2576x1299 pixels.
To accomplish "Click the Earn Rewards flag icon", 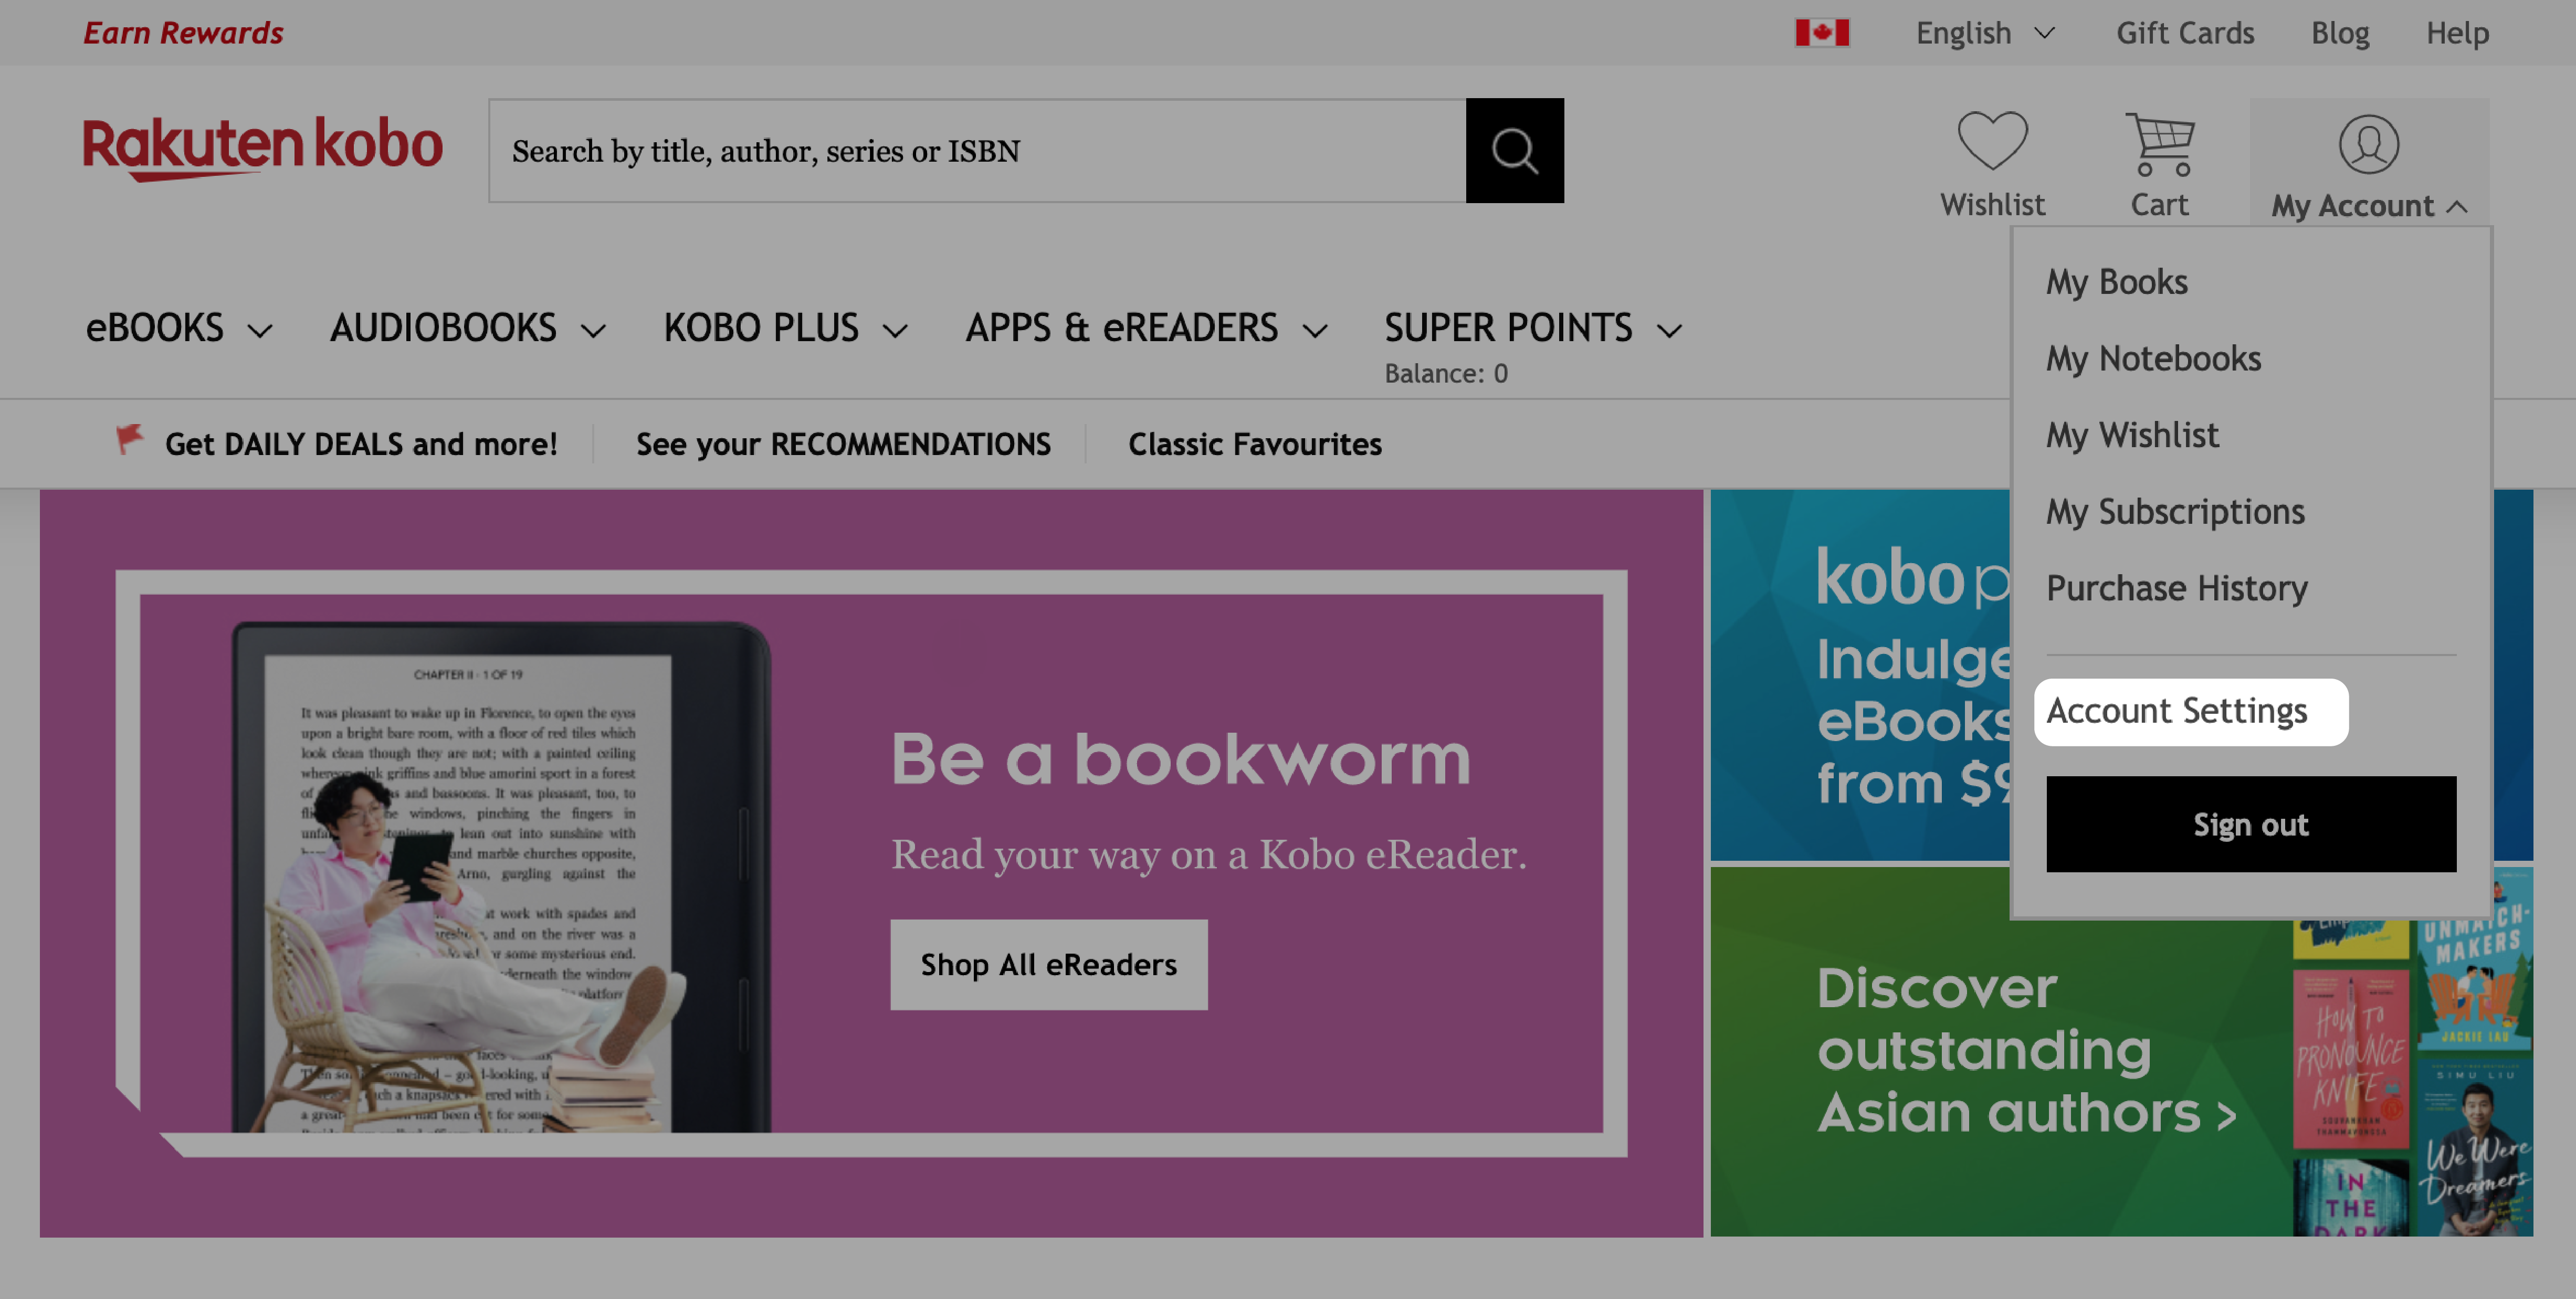I will coord(182,30).
